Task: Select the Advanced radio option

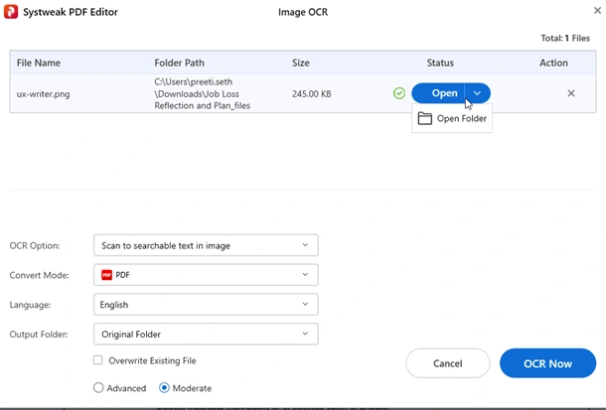Action: click(x=98, y=387)
